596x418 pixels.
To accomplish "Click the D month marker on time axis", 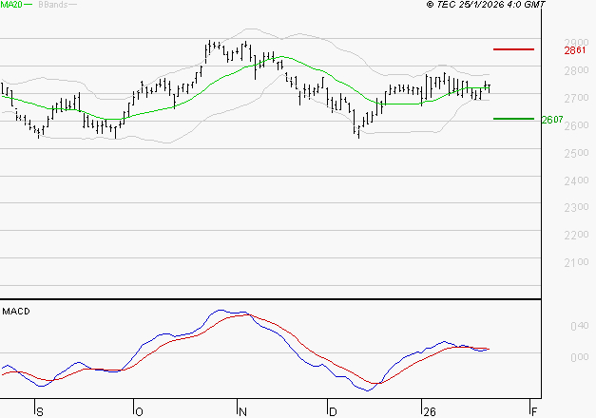I will pyautogui.click(x=333, y=412).
